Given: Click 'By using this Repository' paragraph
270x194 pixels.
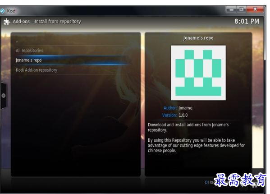Looking at the screenshot, I should pos(196,145).
